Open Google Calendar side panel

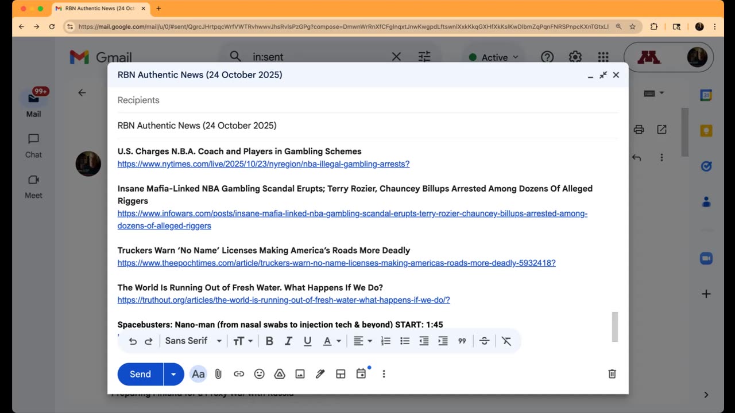tap(706, 95)
